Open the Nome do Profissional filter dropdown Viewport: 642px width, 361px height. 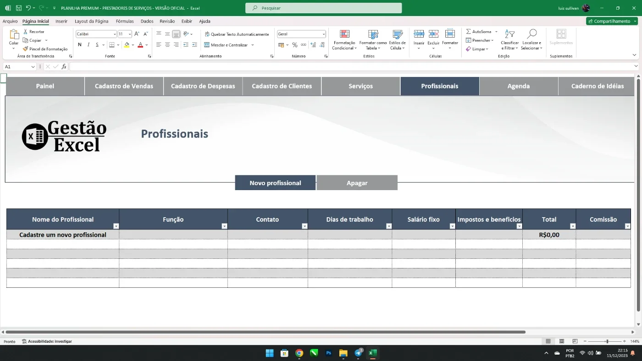(116, 226)
